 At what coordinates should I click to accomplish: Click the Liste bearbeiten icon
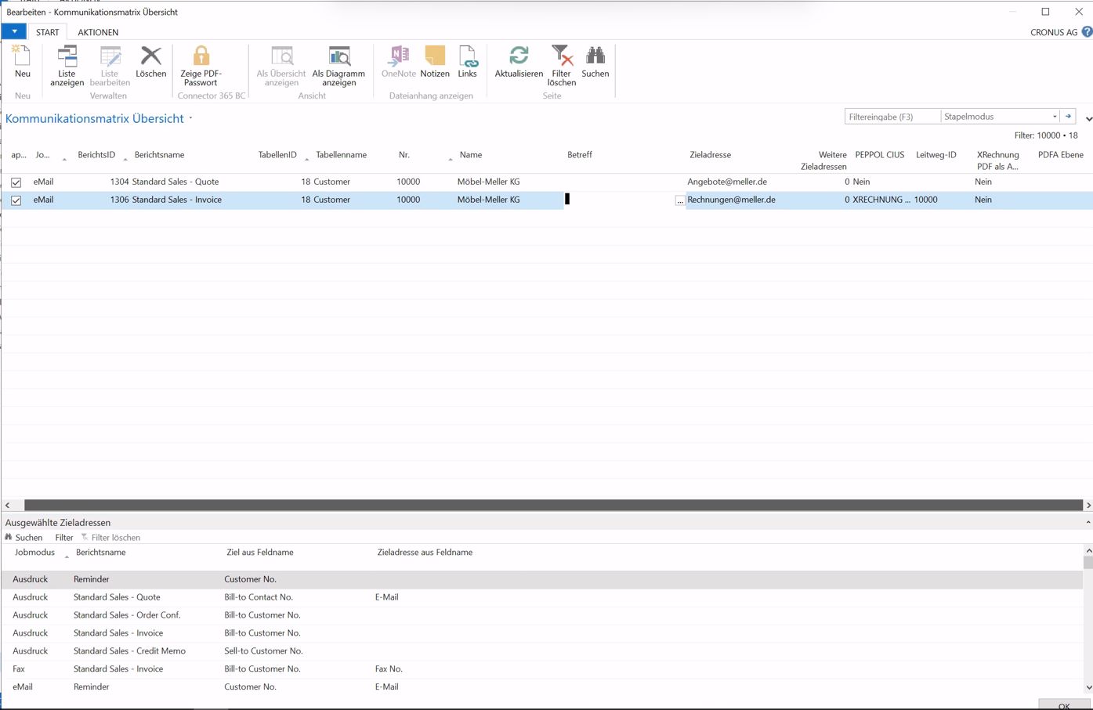[110, 66]
